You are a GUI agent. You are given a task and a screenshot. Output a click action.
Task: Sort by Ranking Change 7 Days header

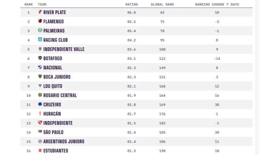click(x=217, y=4)
